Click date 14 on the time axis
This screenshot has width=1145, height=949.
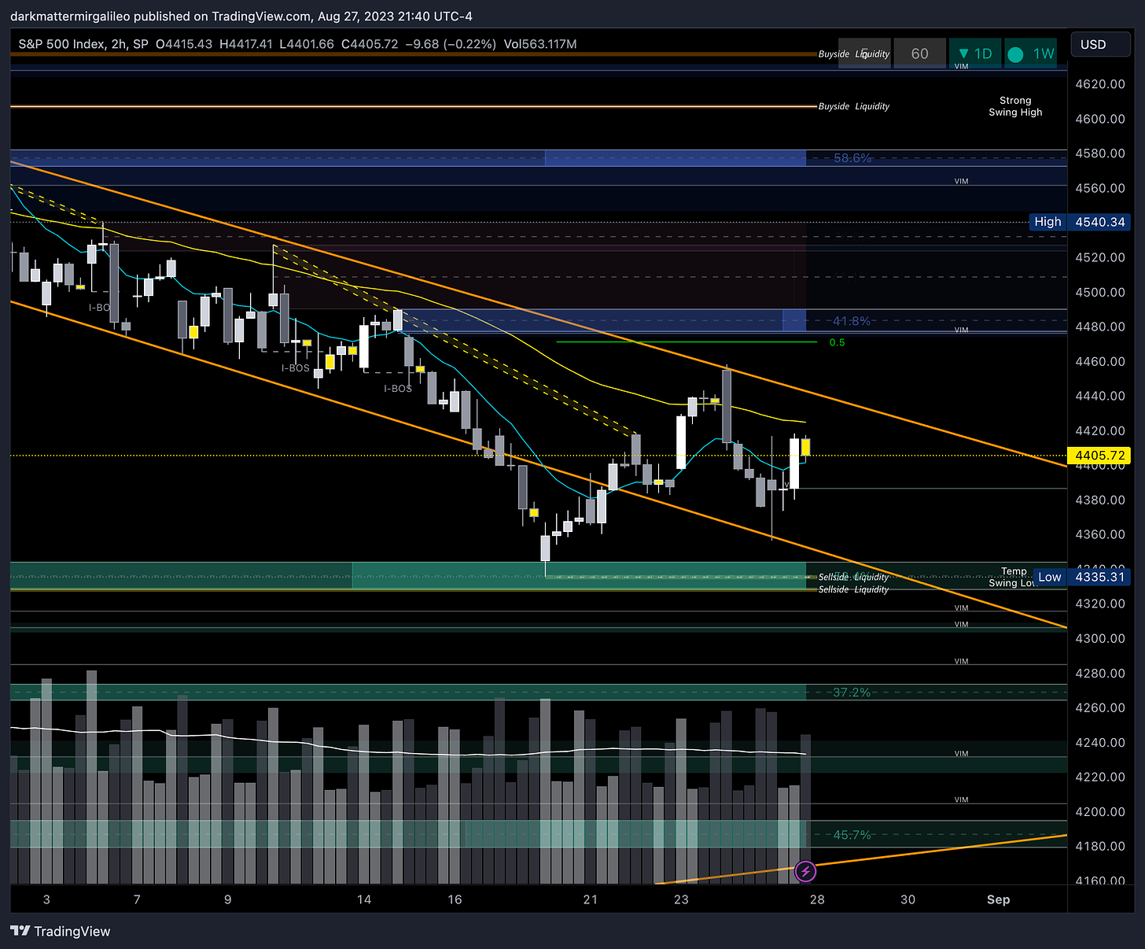coord(364,899)
